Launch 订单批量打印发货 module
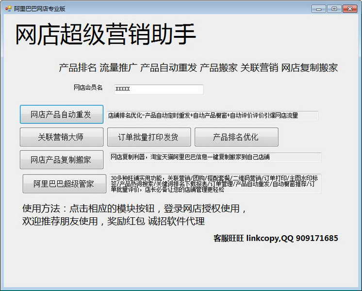362x291 pixels. pos(149,137)
